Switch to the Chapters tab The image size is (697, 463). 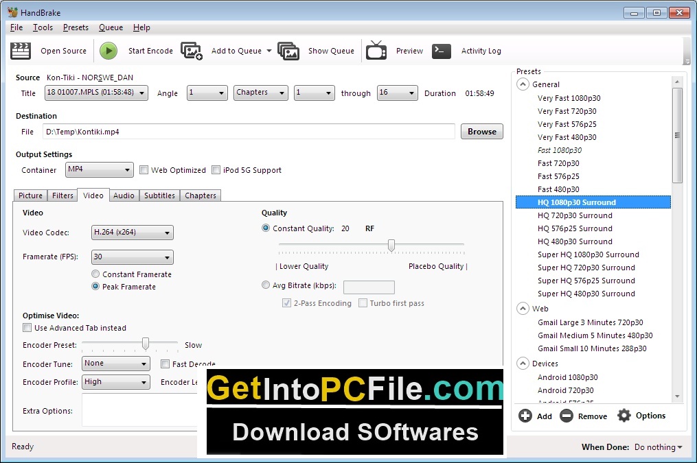pos(201,195)
